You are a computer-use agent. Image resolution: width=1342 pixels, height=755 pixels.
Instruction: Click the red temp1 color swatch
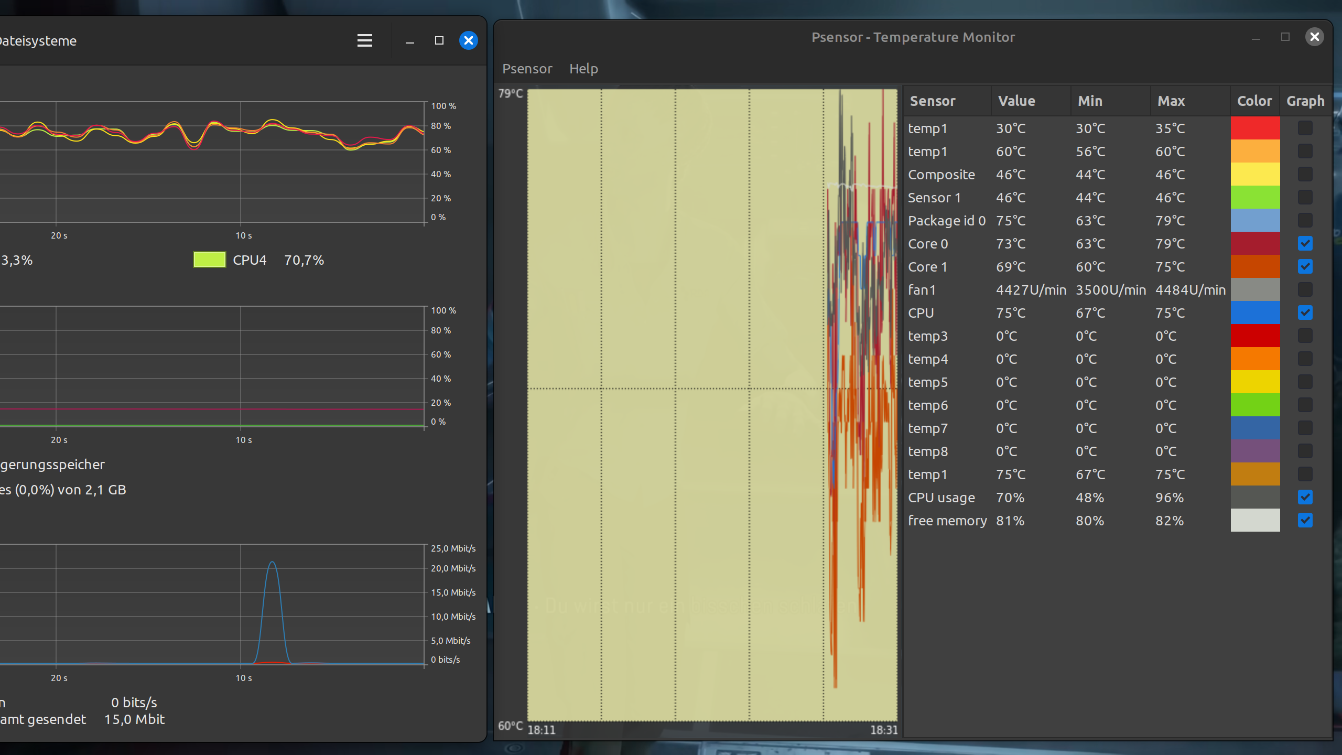[1254, 128]
